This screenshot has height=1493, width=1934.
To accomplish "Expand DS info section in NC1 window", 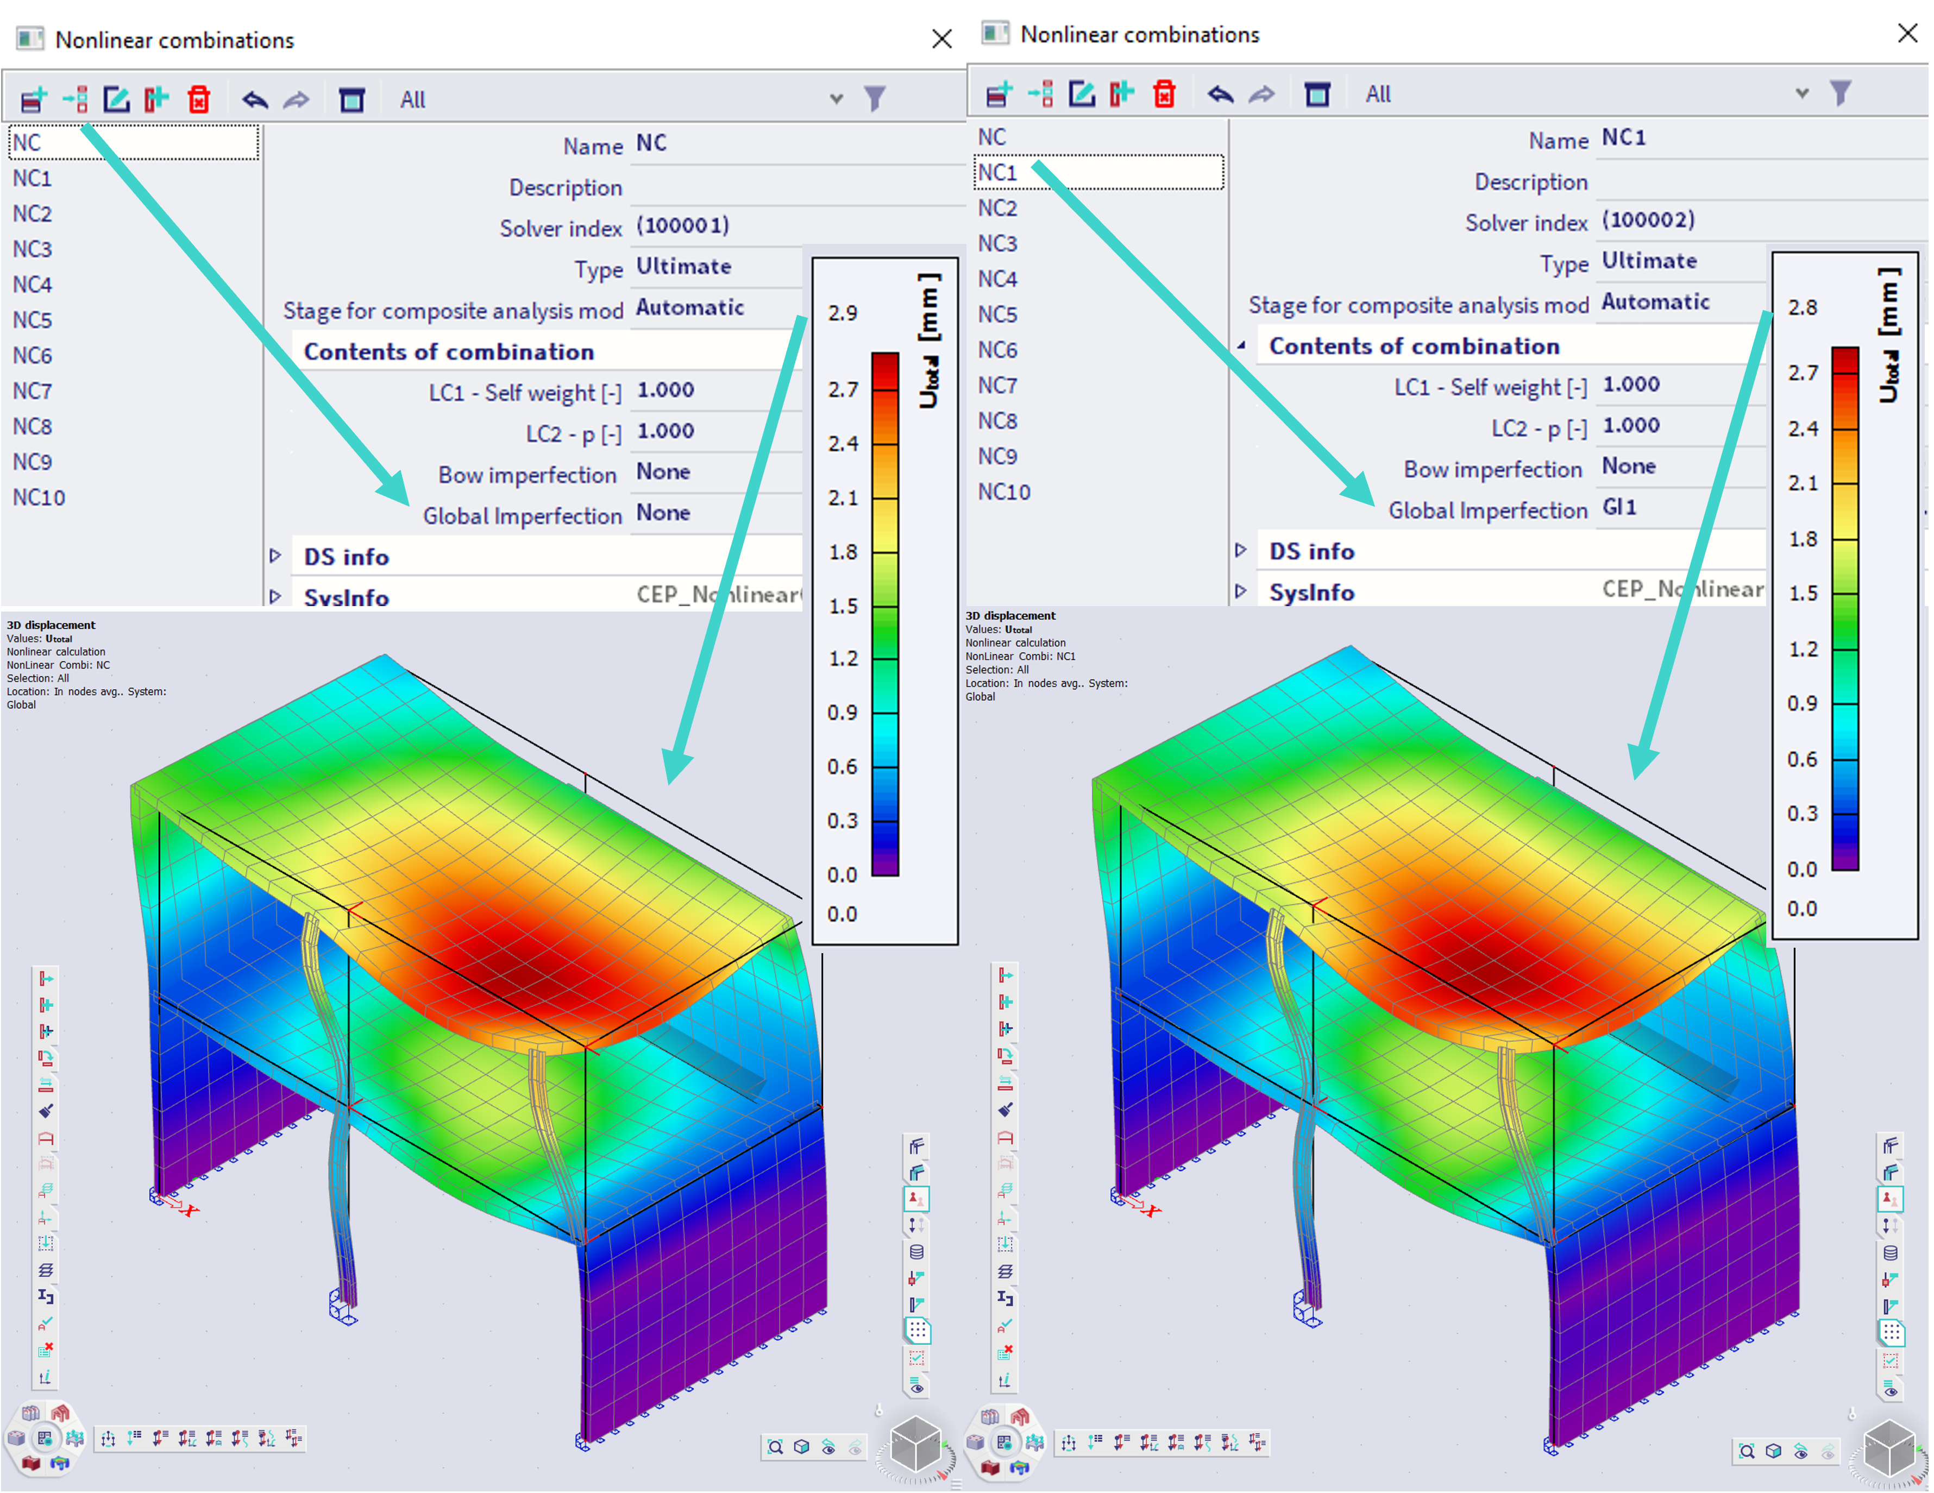I will point(1241,551).
